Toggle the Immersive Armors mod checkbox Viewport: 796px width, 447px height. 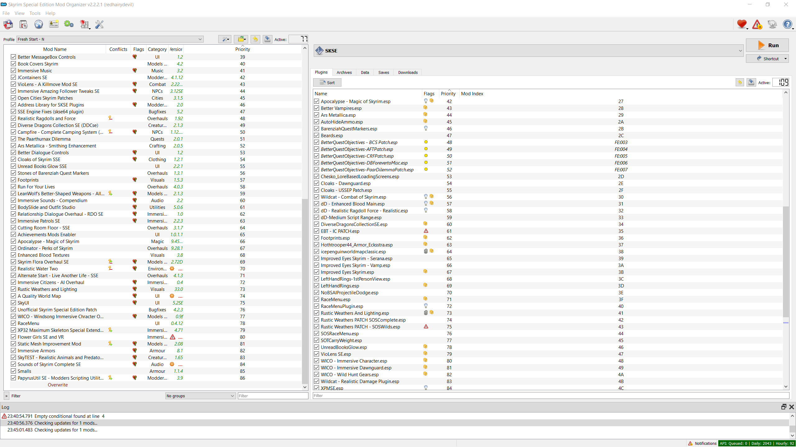tap(13, 350)
